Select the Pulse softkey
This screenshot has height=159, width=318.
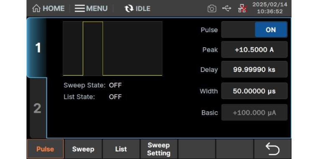pos(45,149)
